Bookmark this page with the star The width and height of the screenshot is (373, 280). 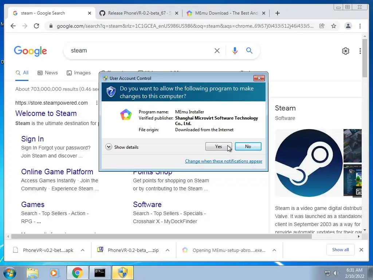coord(334,26)
